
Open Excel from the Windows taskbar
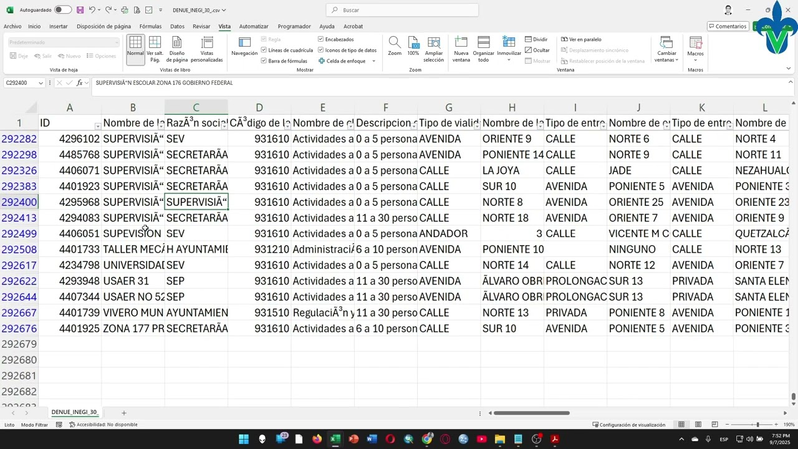(335, 439)
